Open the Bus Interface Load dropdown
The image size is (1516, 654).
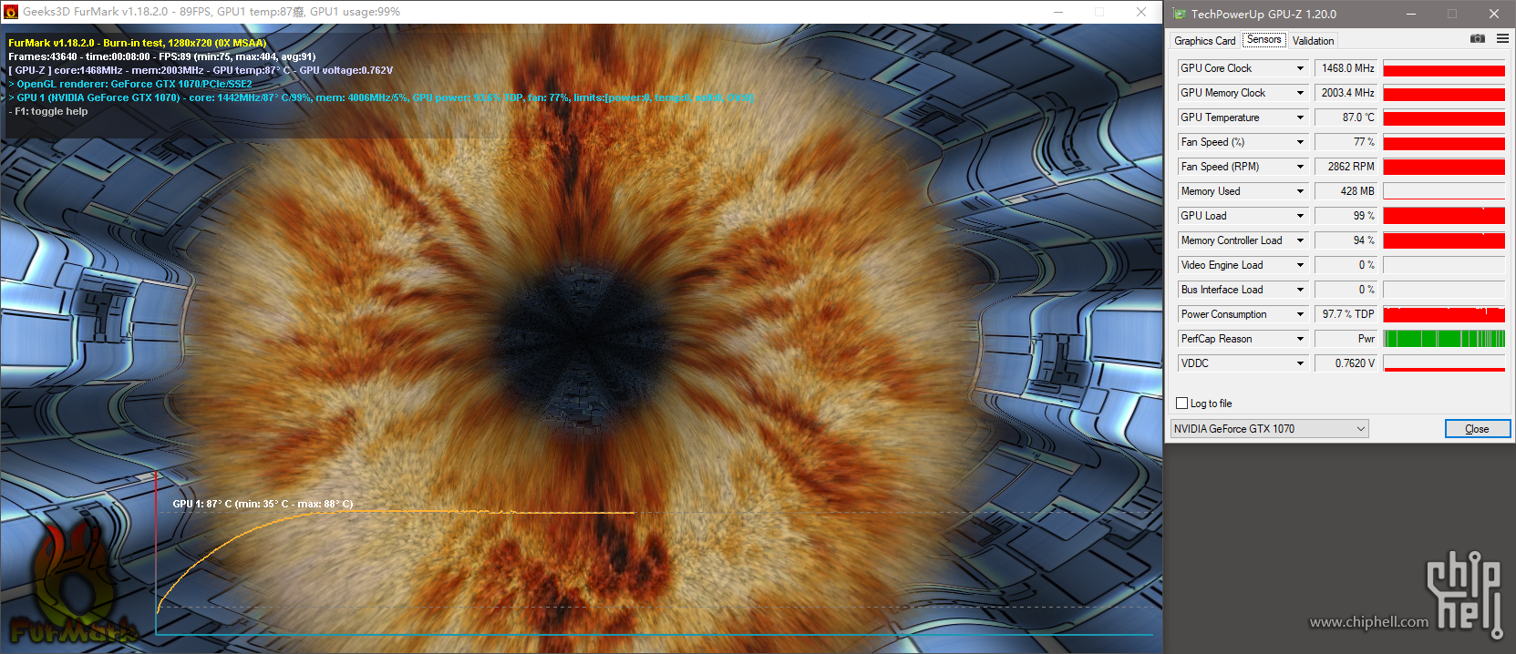(1300, 290)
